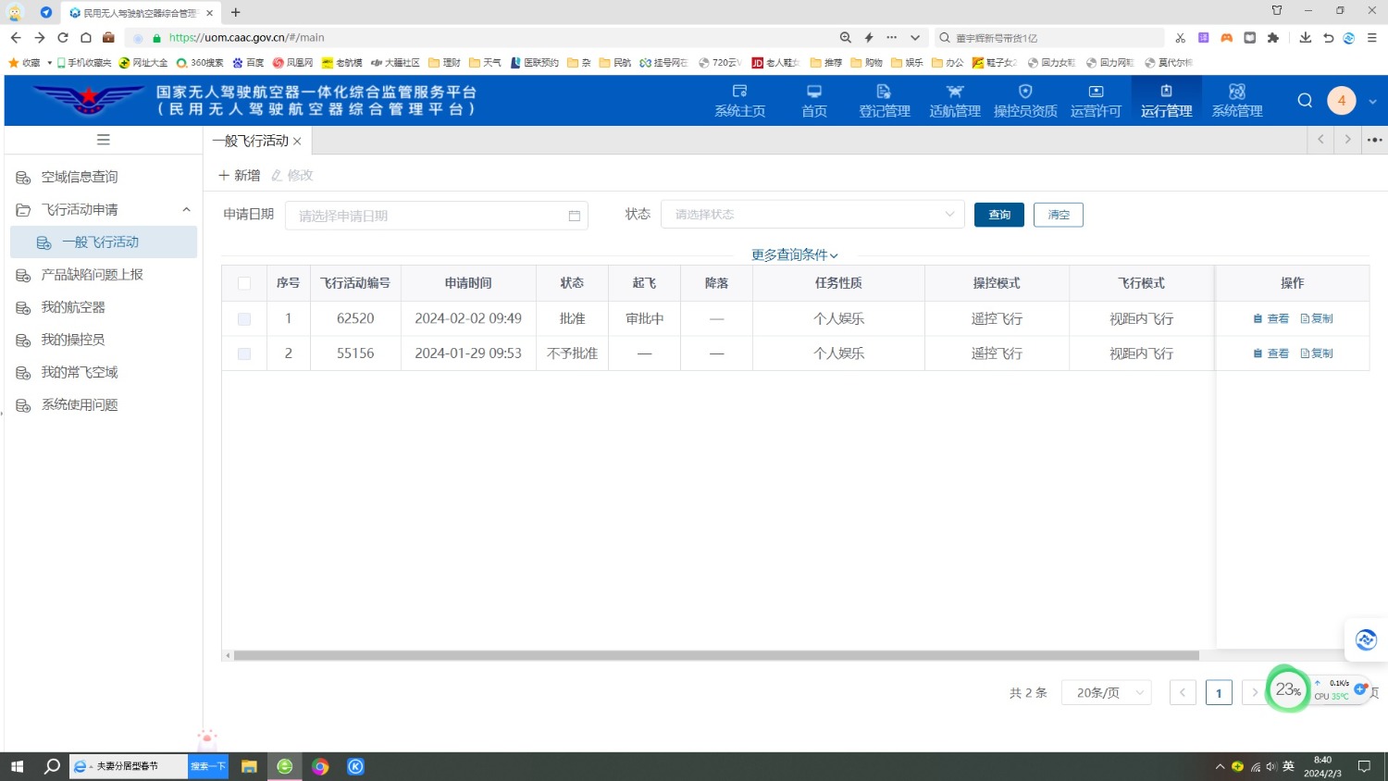Move tab bar to next tabs

[1347, 140]
